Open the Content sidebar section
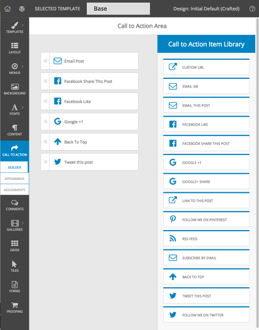 pos(15,130)
